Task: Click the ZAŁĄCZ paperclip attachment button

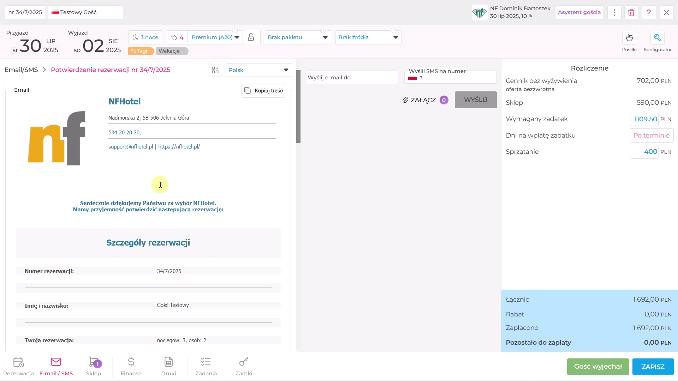Action: pyautogui.click(x=425, y=100)
